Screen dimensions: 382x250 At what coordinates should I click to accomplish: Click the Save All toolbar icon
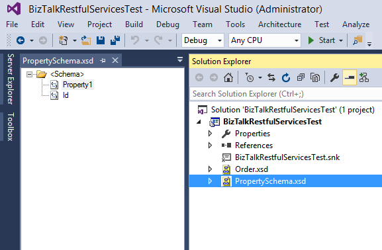[x=115, y=40]
